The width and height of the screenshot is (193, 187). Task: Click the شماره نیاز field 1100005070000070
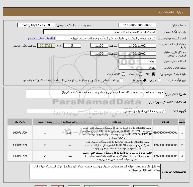(137, 25)
